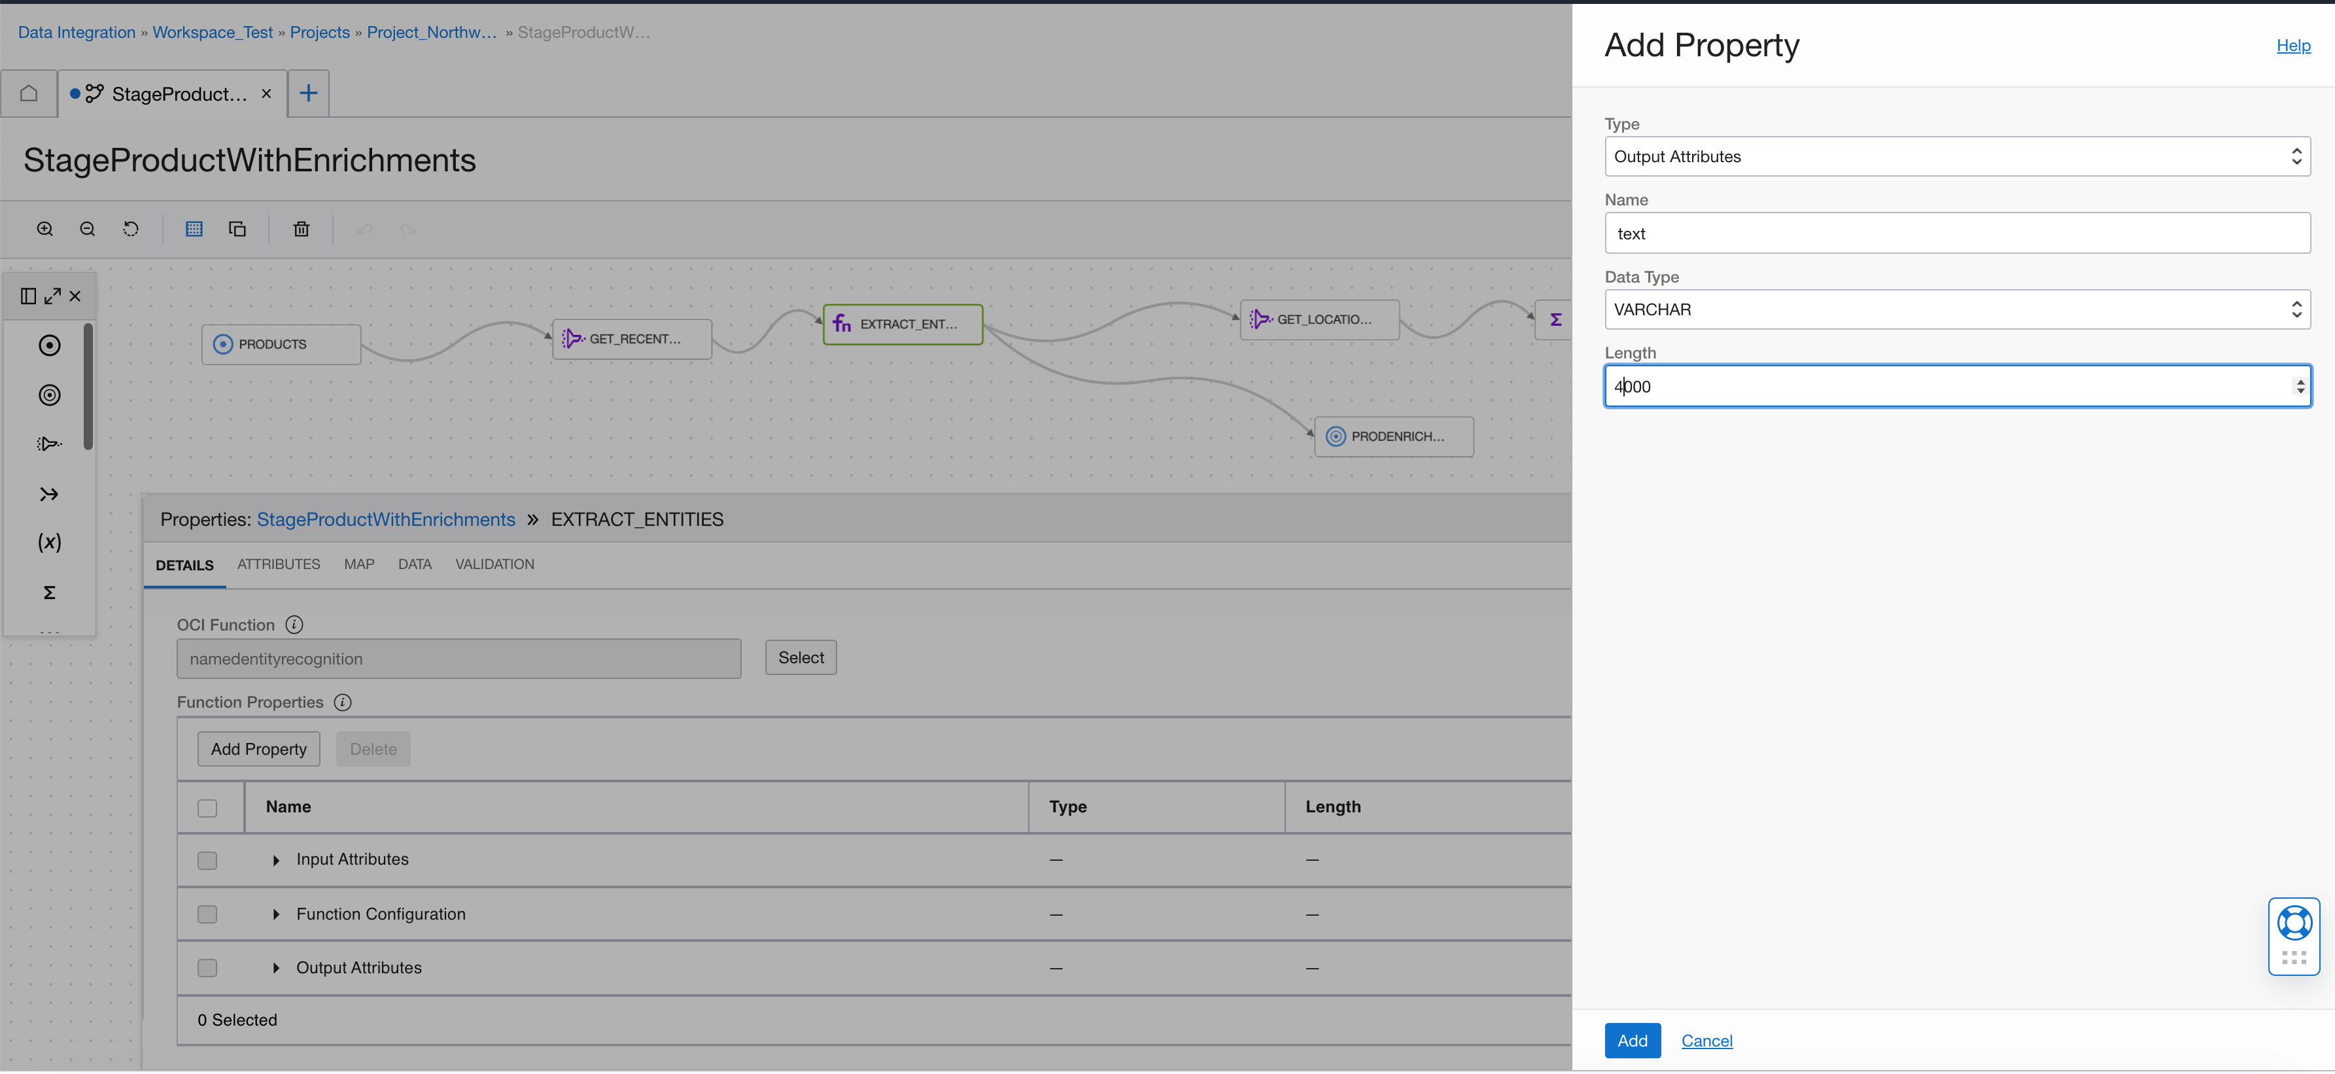2335x1074 pixels.
Task: Click the reset zoom icon
Action: pyautogui.click(x=131, y=230)
